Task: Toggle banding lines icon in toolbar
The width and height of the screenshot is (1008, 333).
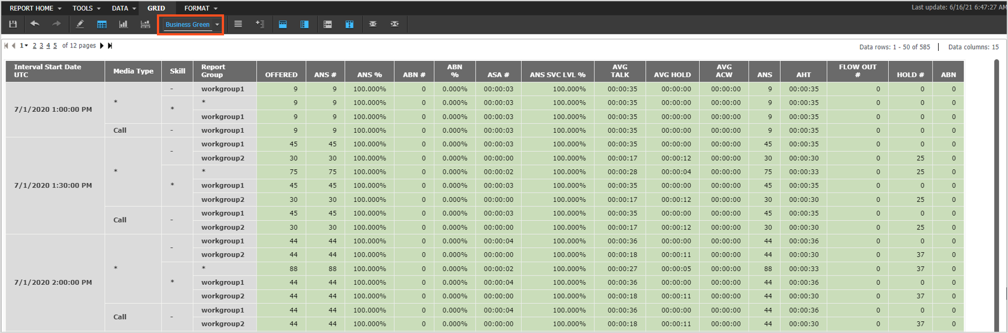Action: (238, 24)
